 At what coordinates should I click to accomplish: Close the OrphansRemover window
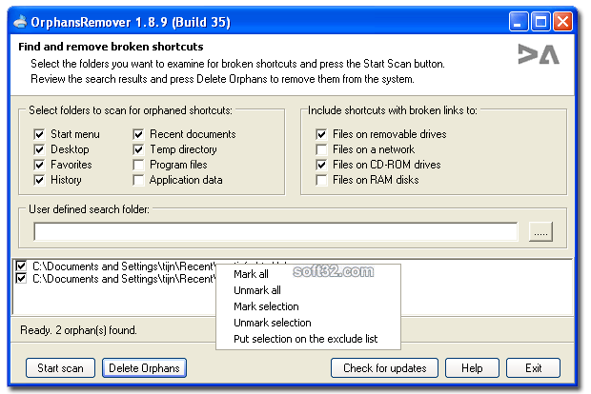[x=563, y=22]
